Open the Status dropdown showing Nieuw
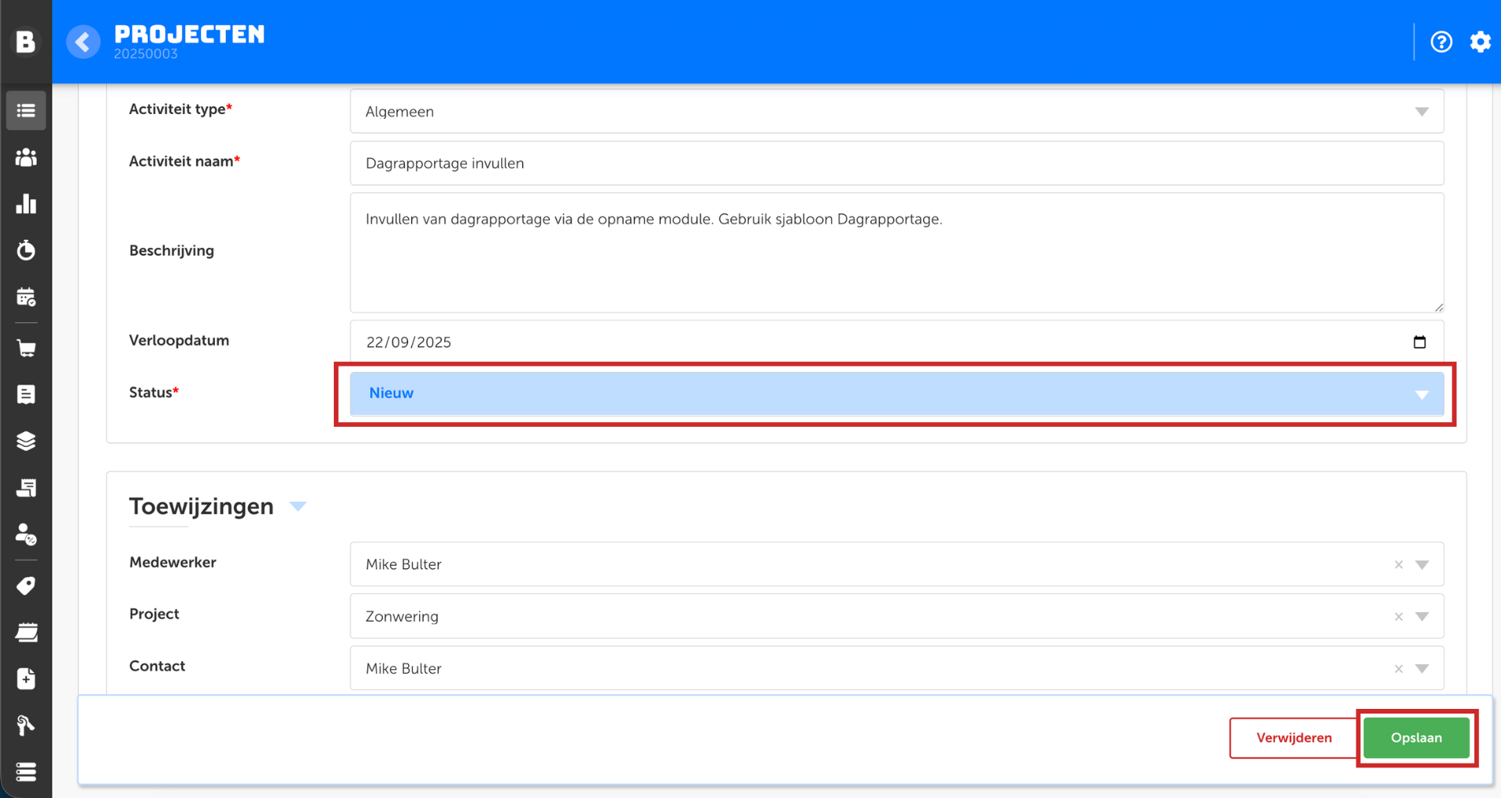The height and width of the screenshot is (798, 1501). (x=897, y=393)
